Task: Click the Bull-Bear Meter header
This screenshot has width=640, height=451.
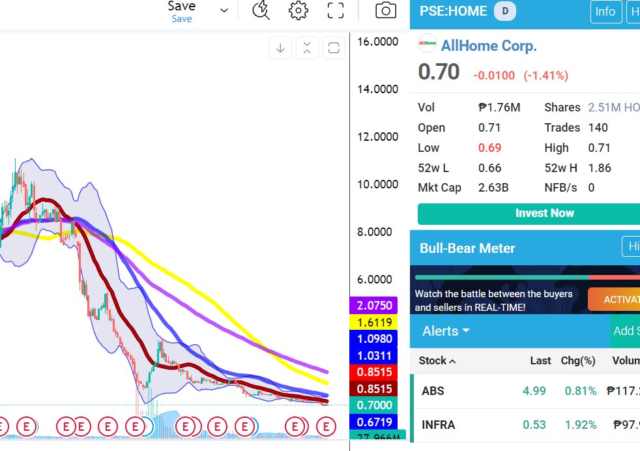Action: click(467, 248)
